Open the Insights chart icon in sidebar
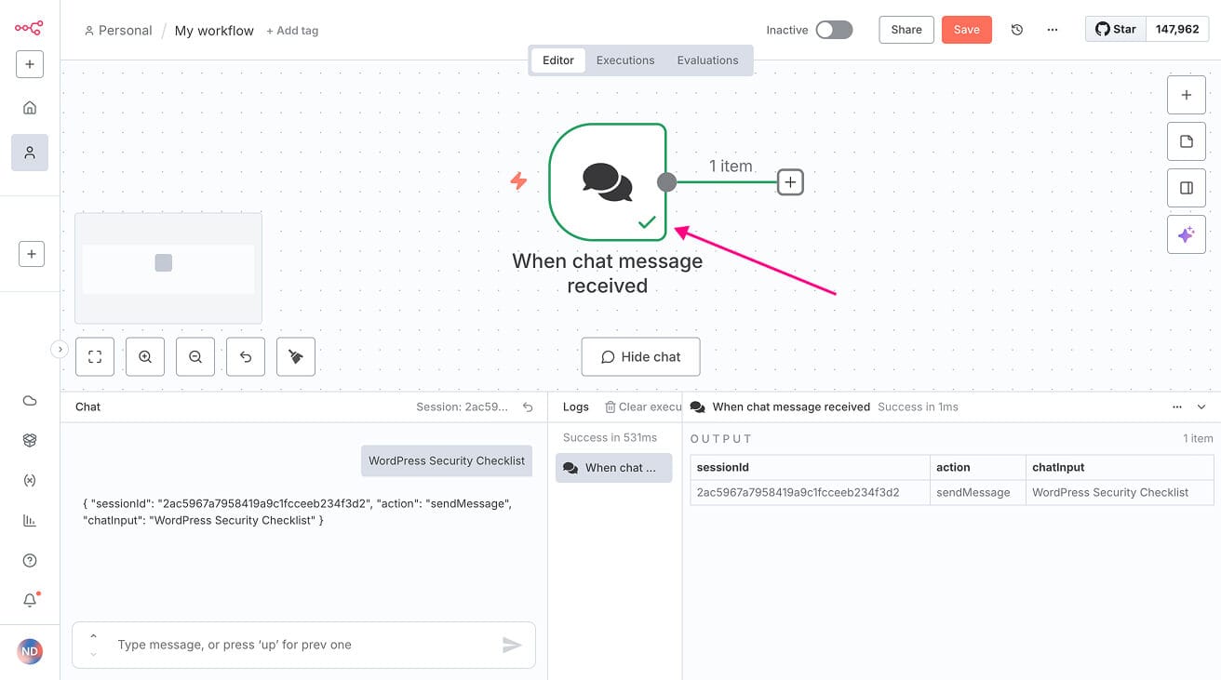The height and width of the screenshot is (680, 1221). point(29,520)
